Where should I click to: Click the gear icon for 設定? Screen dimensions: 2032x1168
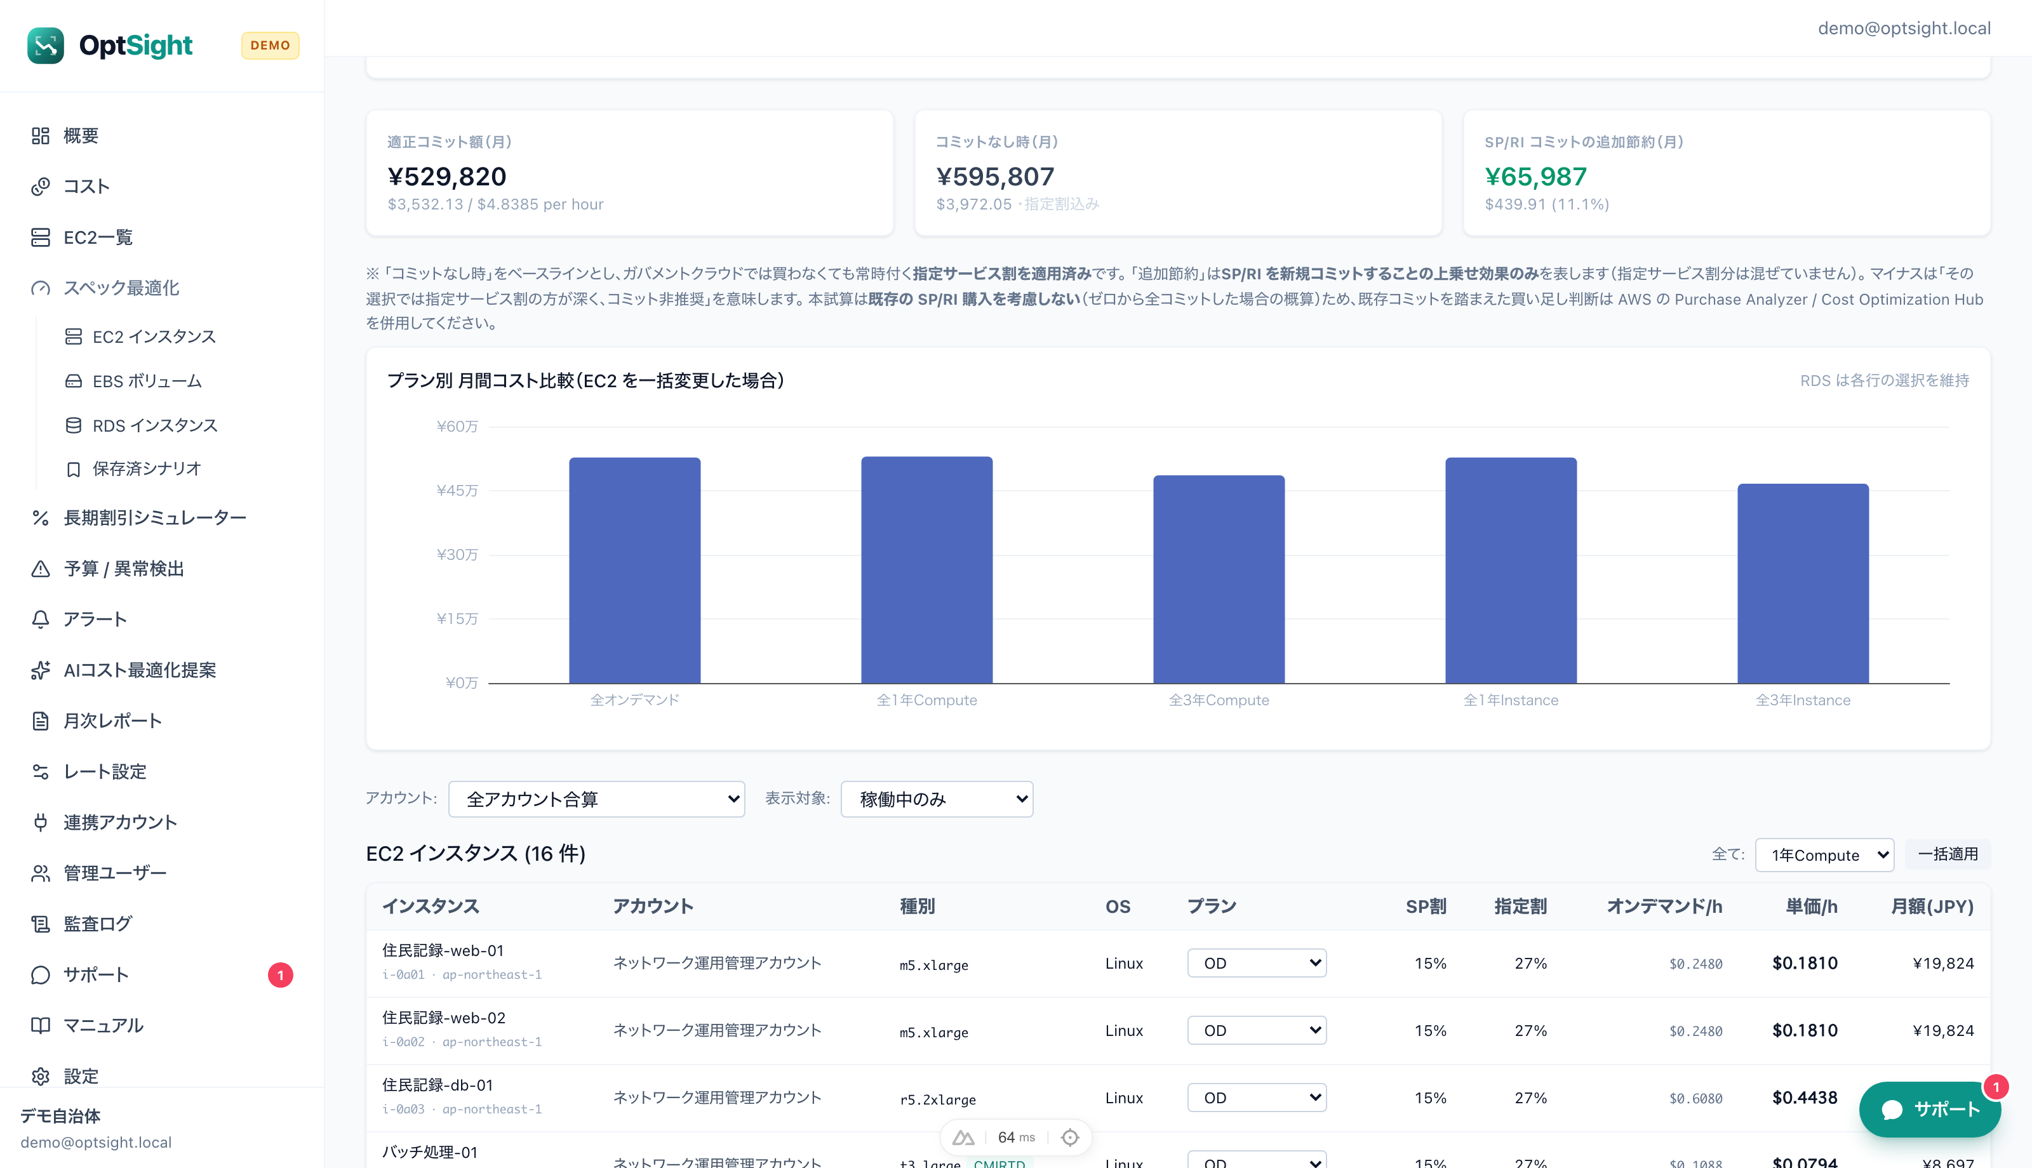pyautogui.click(x=41, y=1076)
